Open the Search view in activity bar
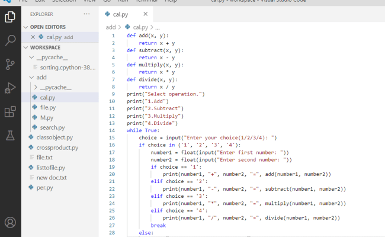 pos(10,40)
